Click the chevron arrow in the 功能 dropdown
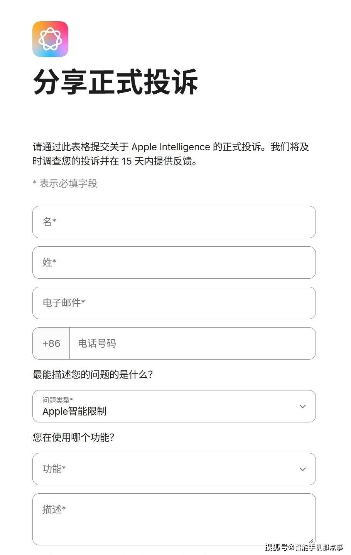This screenshot has width=351, height=555. click(303, 469)
